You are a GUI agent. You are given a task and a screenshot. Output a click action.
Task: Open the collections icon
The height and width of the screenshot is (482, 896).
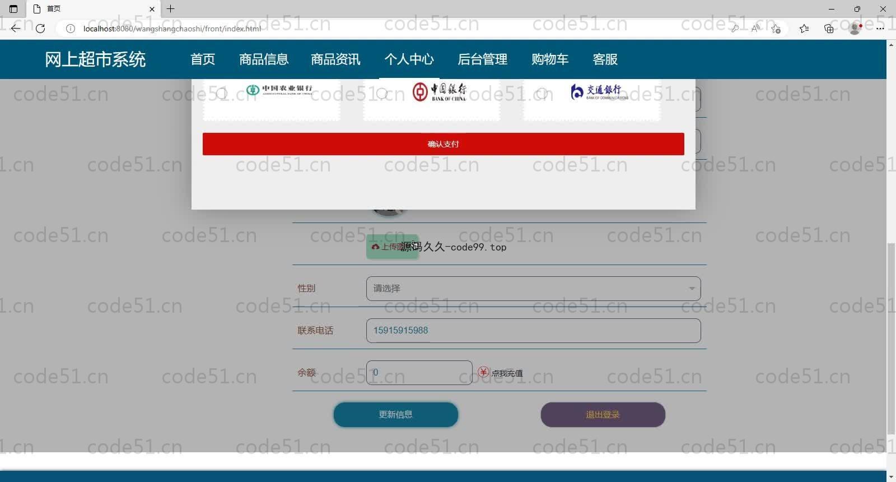(x=829, y=29)
